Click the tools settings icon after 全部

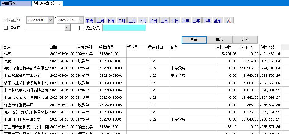pos(229,20)
